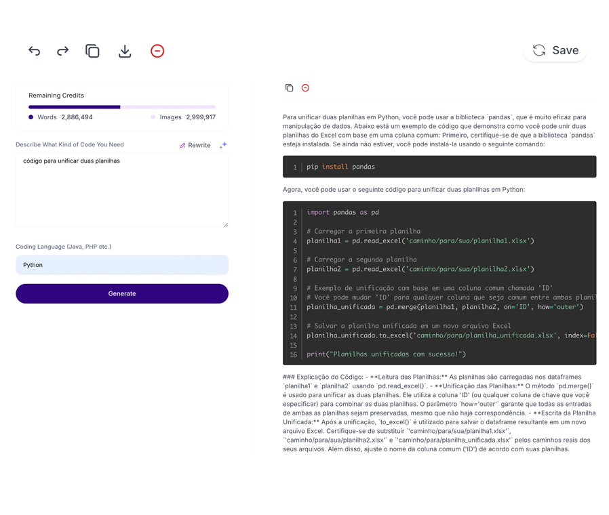Click the pd.merge line in code block
The height and width of the screenshot is (515, 609).
pos(444,307)
